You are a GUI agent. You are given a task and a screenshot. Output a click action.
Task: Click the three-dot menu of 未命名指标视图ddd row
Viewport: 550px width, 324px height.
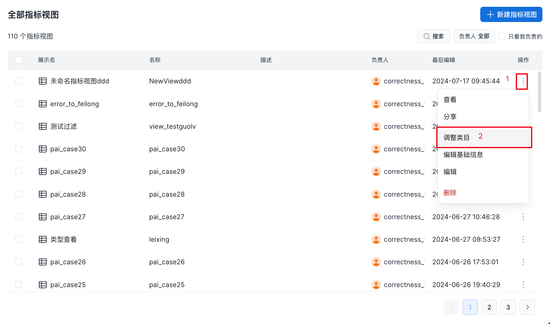coord(523,81)
